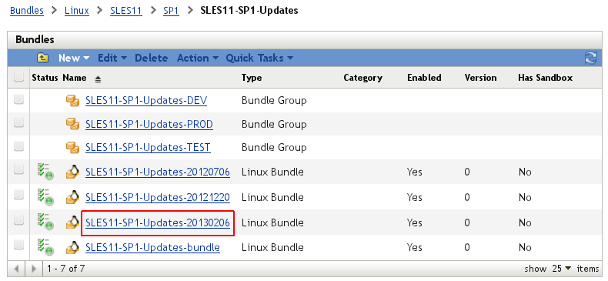This screenshot has height=281, width=608.
Task: Click SLES11-SP1-Updates breadcrumb current page text
Action: pyautogui.click(x=249, y=11)
